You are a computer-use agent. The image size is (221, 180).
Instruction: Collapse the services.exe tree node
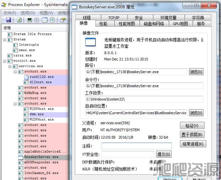pos(10,66)
